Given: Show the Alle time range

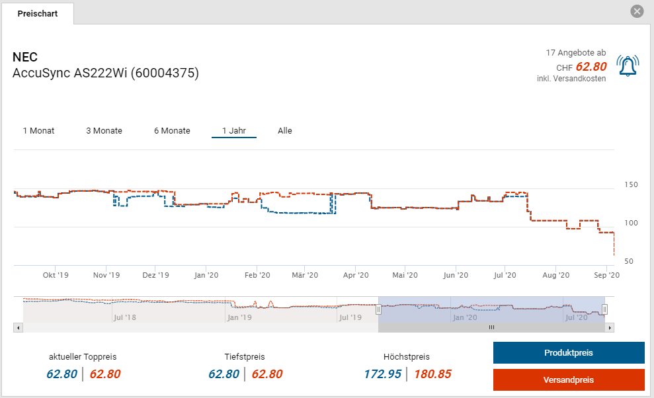Looking at the screenshot, I should point(285,131).
